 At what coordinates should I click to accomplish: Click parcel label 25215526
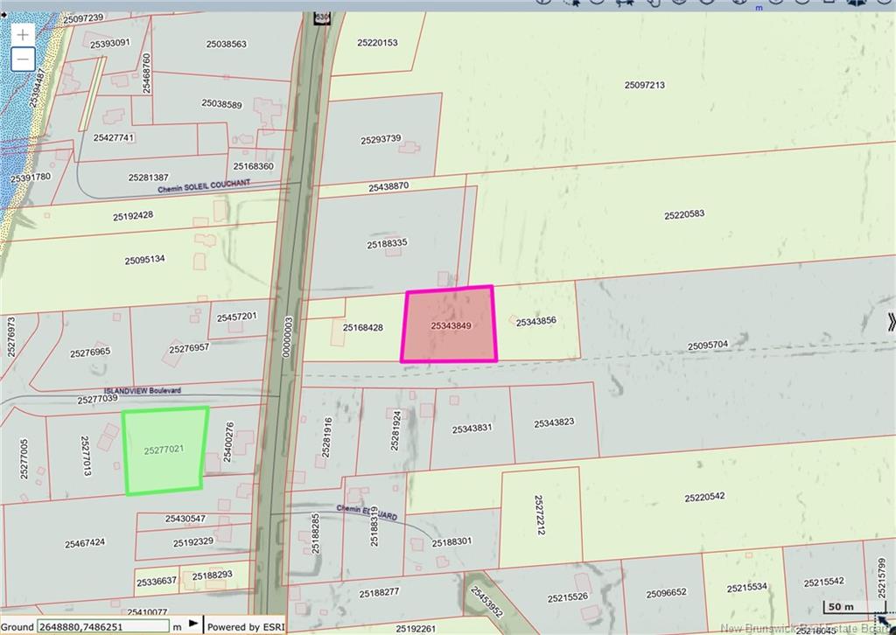(x=567, y=598)
